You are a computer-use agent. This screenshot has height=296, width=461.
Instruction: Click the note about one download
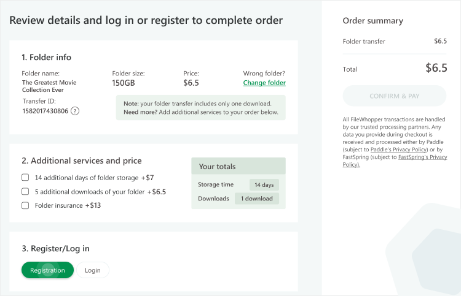click(x=201, y=108)
